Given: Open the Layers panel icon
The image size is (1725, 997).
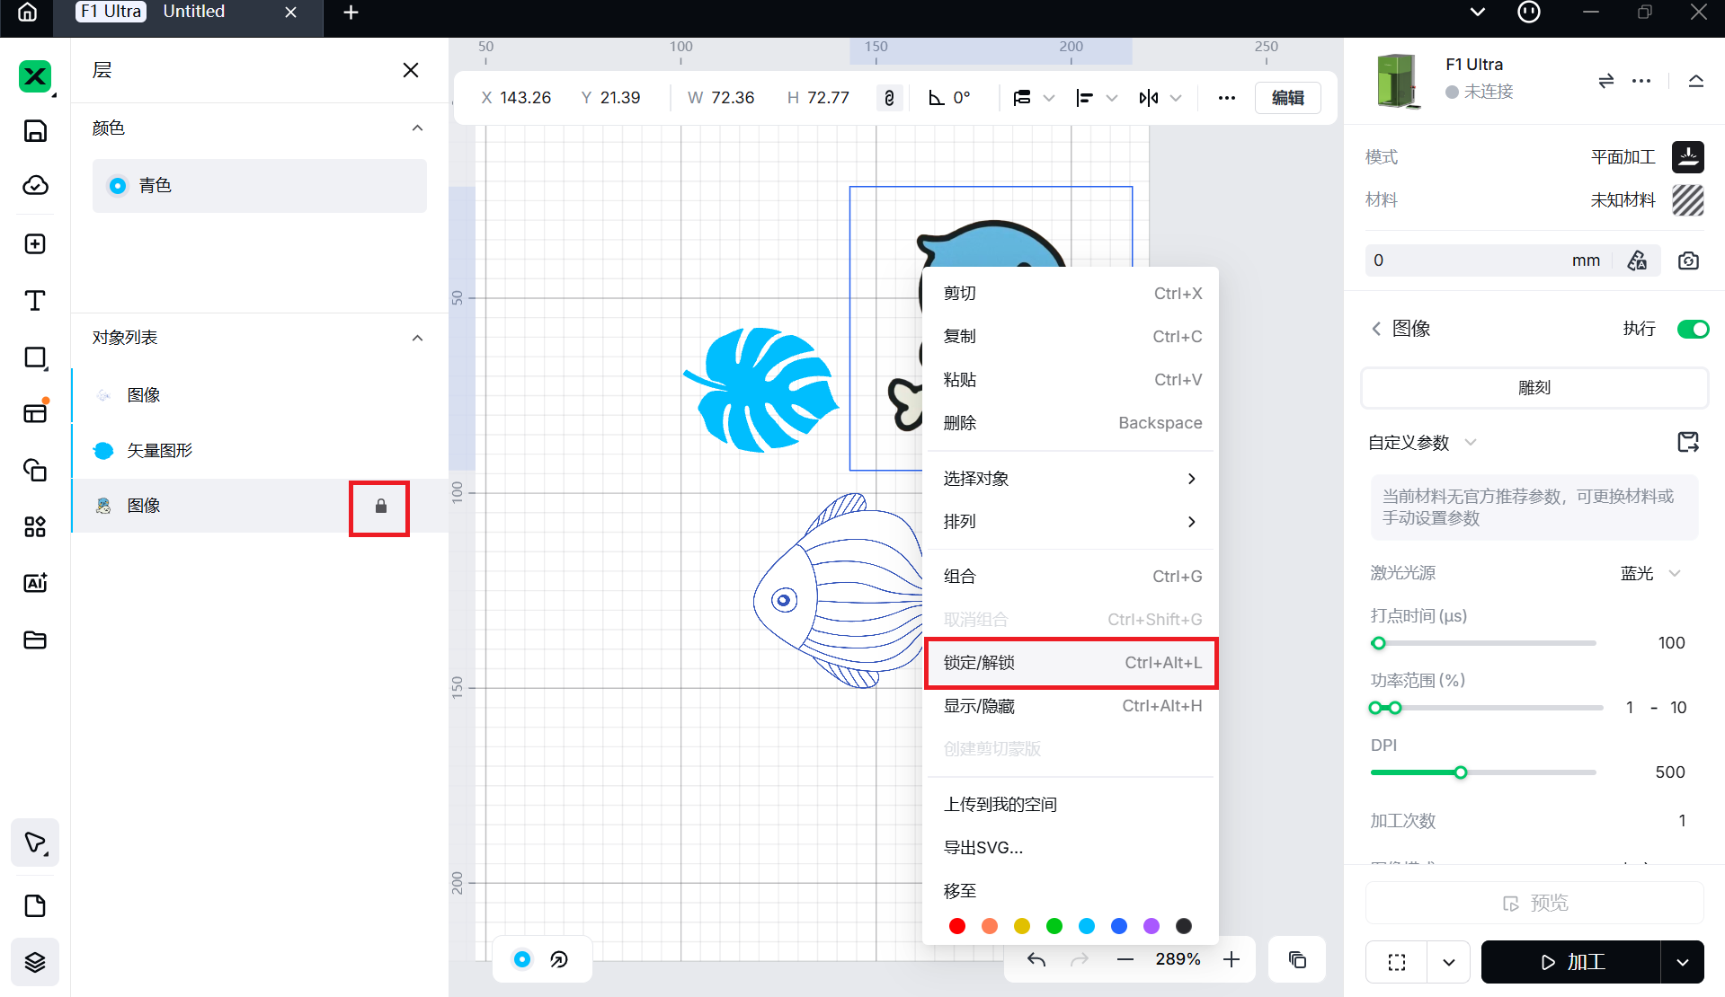Looking at the screenshot, I should [x=35, y=962].
